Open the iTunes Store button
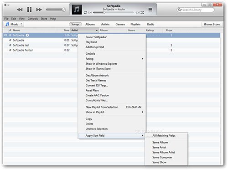 pos(212,24)
